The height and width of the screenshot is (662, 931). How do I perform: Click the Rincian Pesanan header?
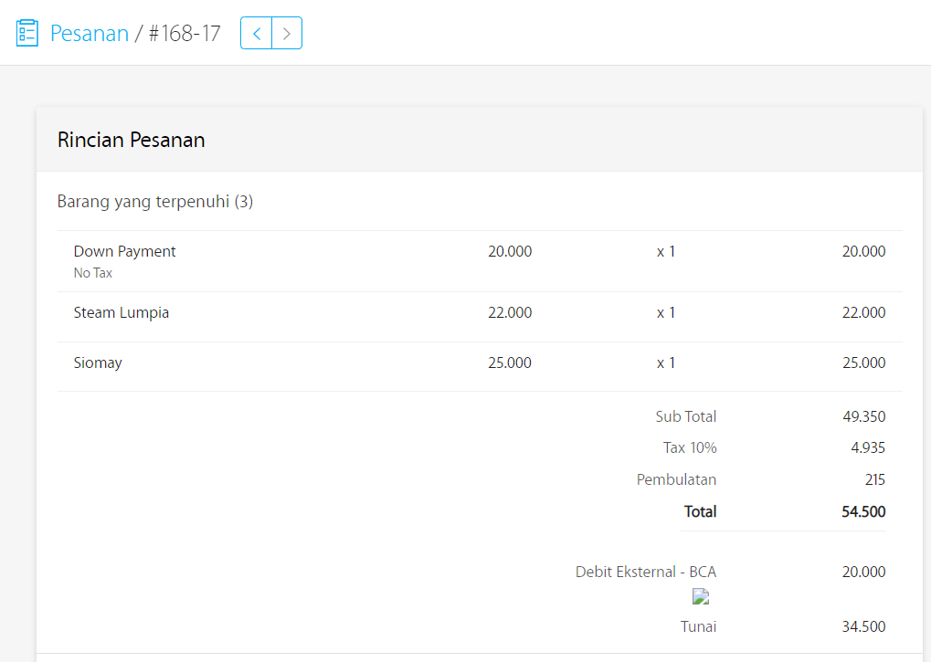(x=132, y=140)
